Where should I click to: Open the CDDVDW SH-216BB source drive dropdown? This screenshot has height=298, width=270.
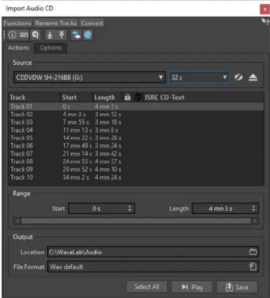(90, 77)
